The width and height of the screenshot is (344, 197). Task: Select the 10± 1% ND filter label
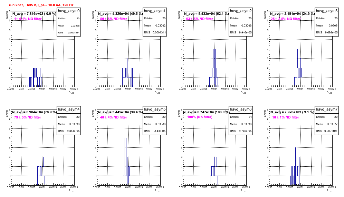(x=286, y=117)
